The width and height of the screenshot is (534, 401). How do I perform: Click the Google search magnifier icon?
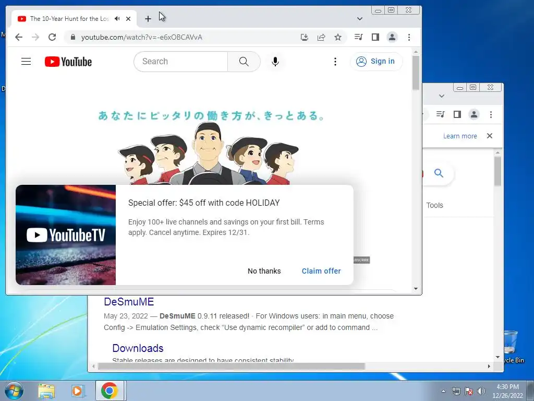439,173
